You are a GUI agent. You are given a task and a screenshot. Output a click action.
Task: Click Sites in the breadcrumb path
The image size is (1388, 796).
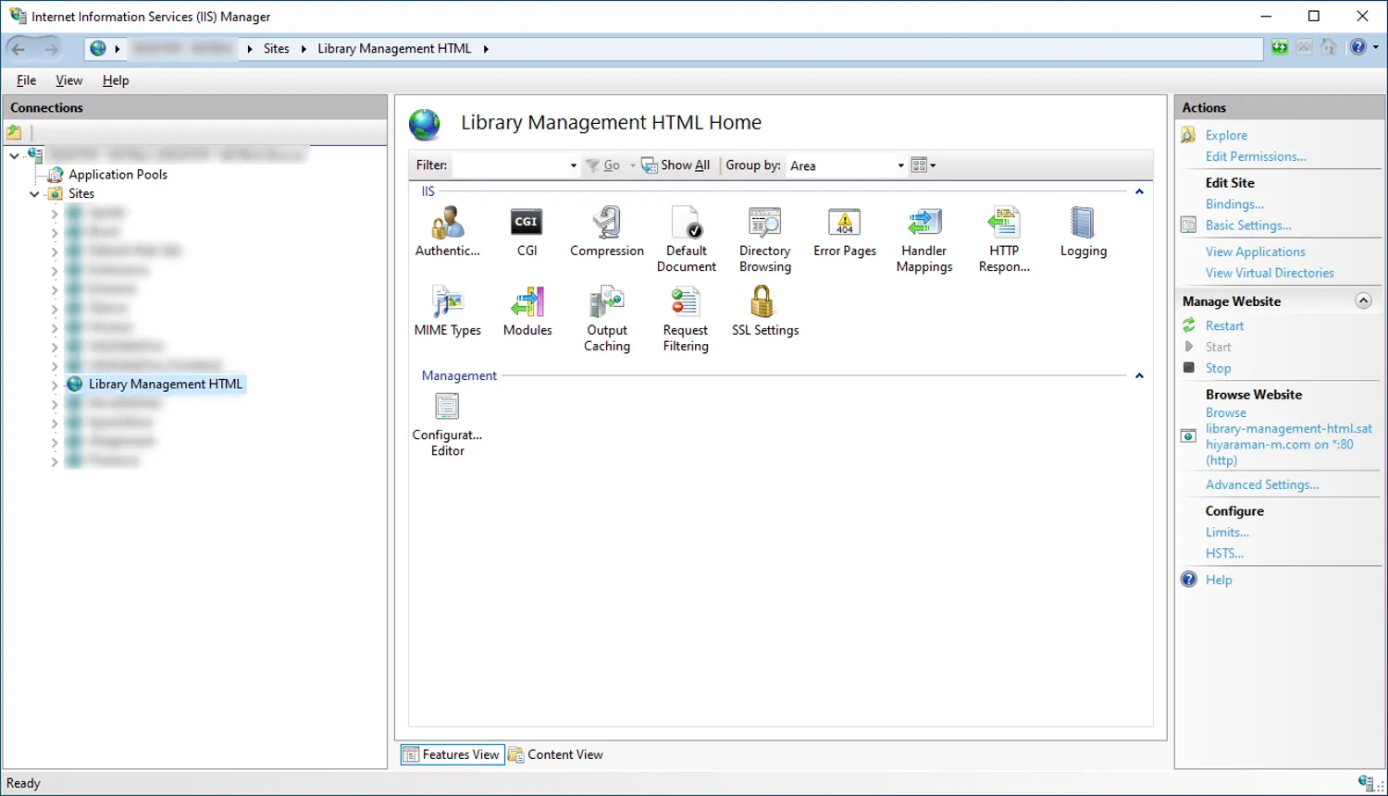[276, 49]
